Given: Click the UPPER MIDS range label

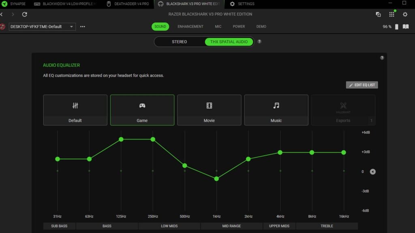Looking at the screenshot, I should [279, 226].
